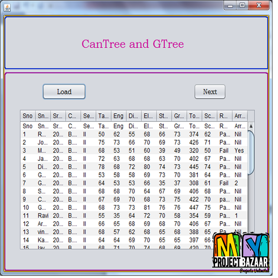
Task: Click the CanTree and GTree title text
Action: [133, 44]
